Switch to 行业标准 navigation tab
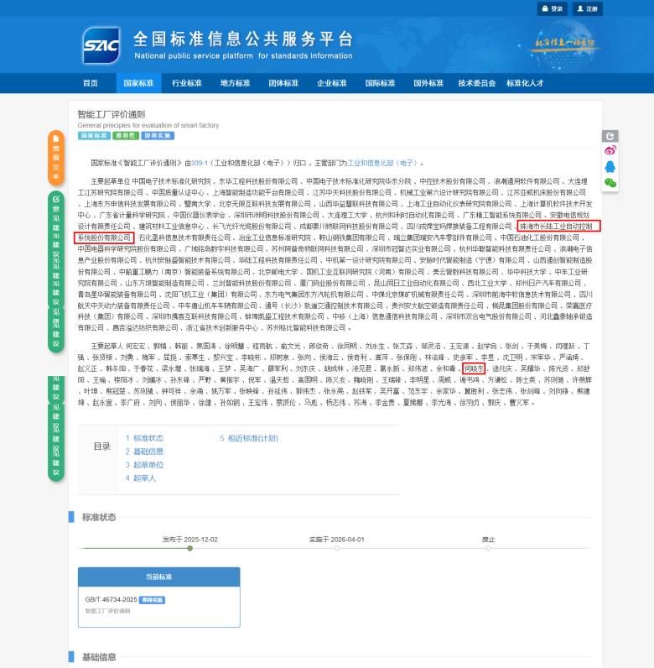The width and height of the screenshot is (654, 668). pos(187,84)
